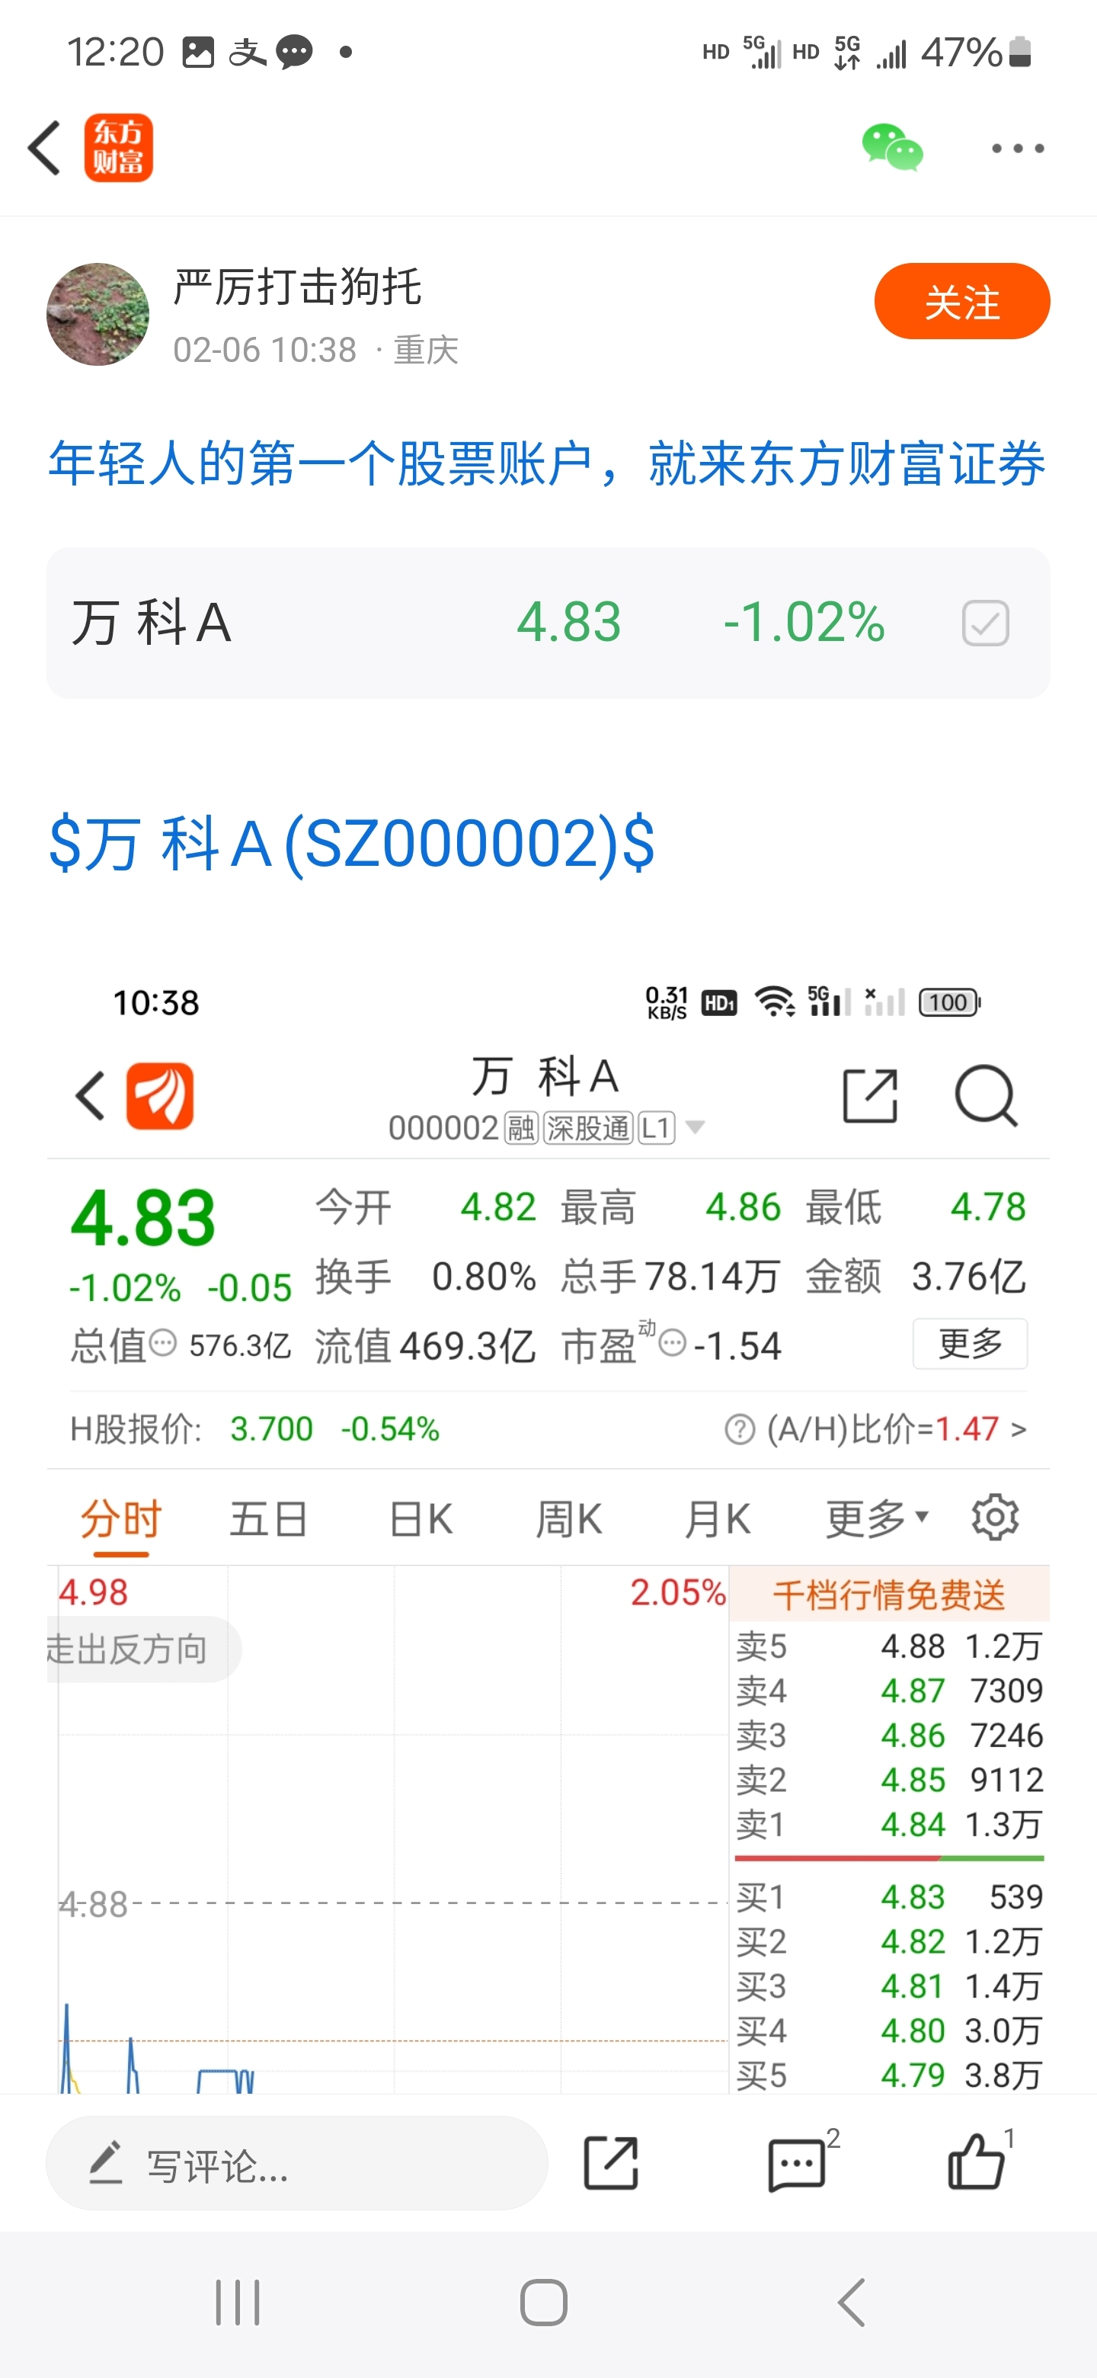Open the 东方财富证券 account promo link
Image resolution: width=1097 pixels, height=2378 pixels.
point(547,463)
